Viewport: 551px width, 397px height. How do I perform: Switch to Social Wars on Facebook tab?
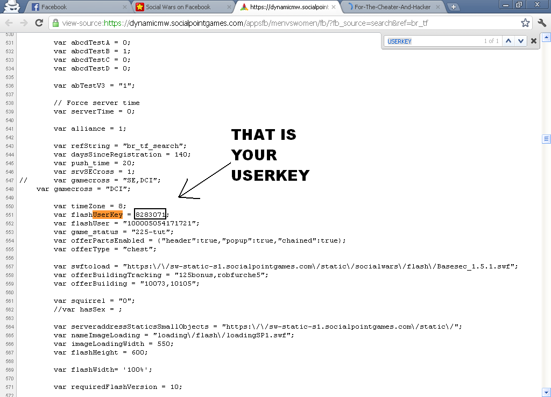(x=183, y=7)
